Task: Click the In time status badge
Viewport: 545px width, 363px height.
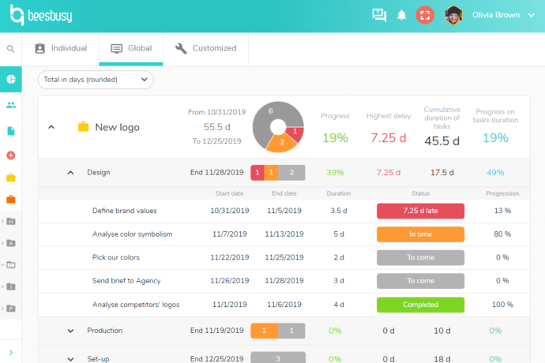Action: click(x=420, y=234)
